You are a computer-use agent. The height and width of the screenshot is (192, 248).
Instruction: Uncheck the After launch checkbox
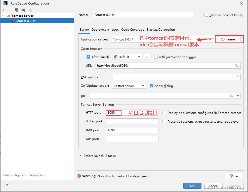[88, 57]
